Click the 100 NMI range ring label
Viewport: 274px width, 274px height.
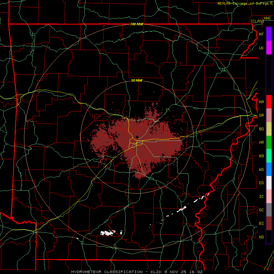point(137,24)
